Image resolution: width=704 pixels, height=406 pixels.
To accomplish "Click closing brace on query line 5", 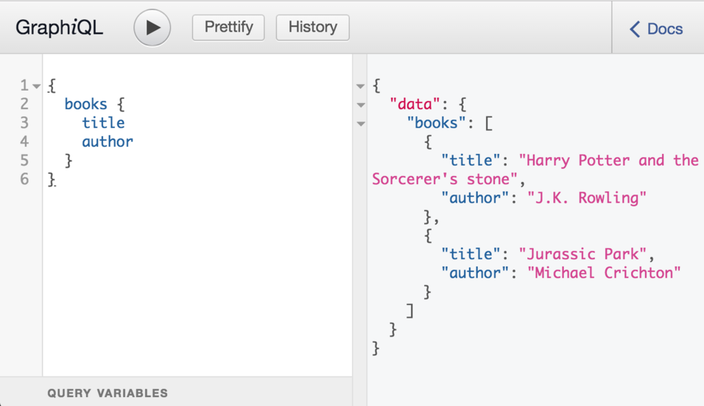I will [68, 161].
